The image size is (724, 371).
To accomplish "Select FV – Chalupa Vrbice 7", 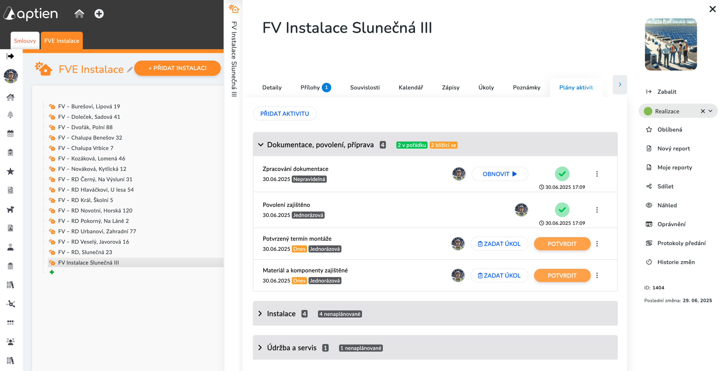I will point(86,148).
